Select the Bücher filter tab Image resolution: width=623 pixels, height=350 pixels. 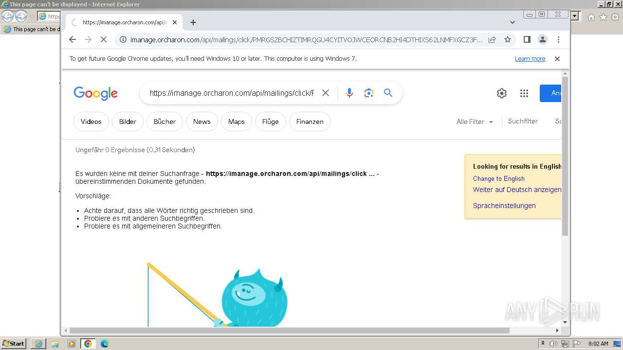point(165,122)
